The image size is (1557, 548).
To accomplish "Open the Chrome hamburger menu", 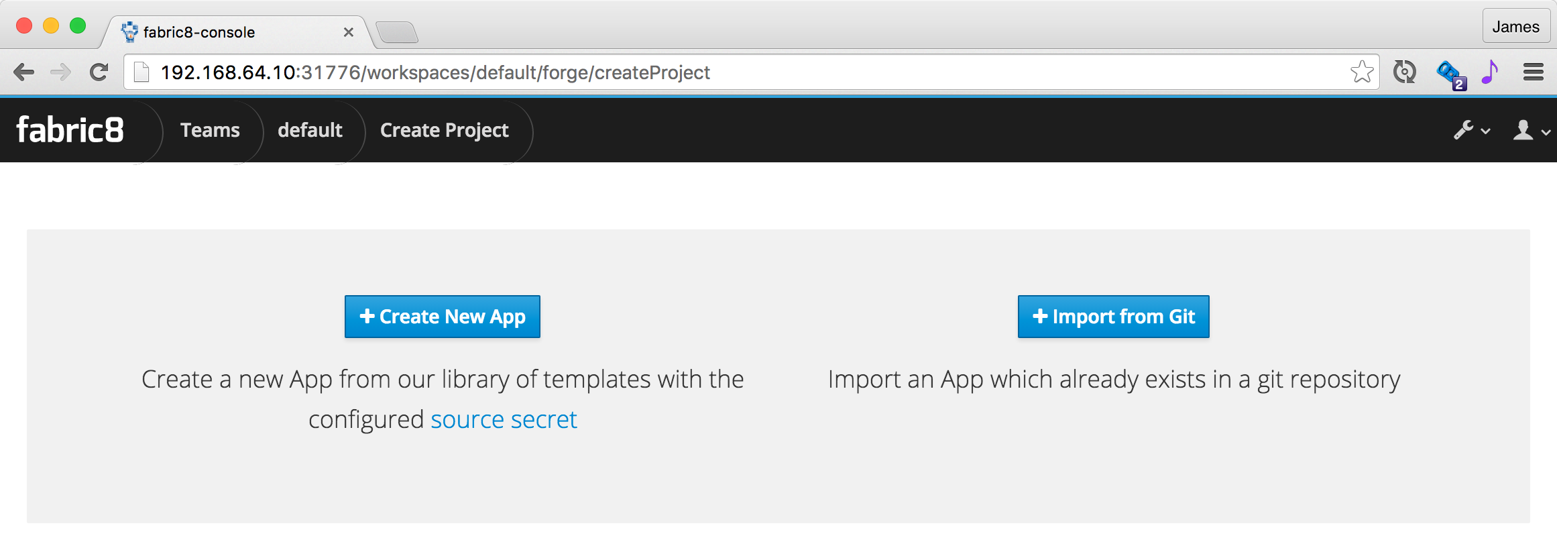I will (1533, 72).
